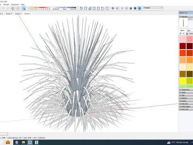Expand the Shadows panel
The width and height of the screenshot is (193, 145).
click(186, 98)
